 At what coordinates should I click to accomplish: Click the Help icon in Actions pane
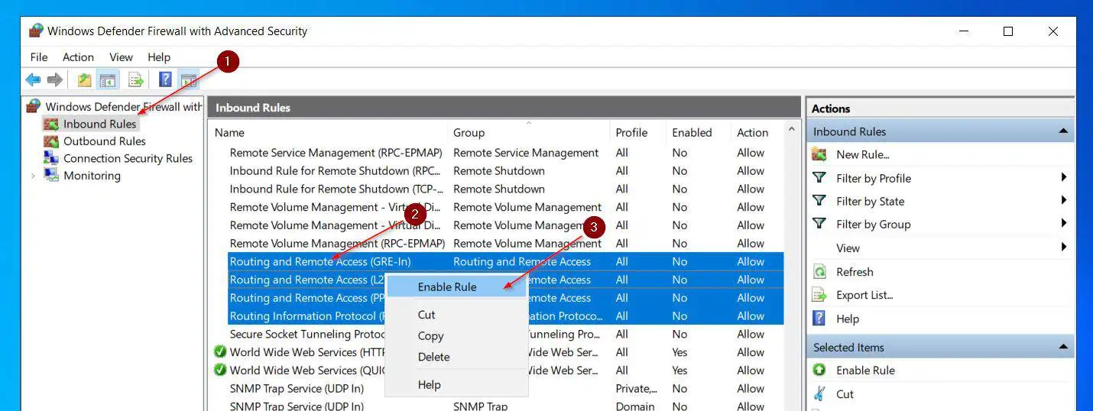pyautogui.click(x=819, y=319)
